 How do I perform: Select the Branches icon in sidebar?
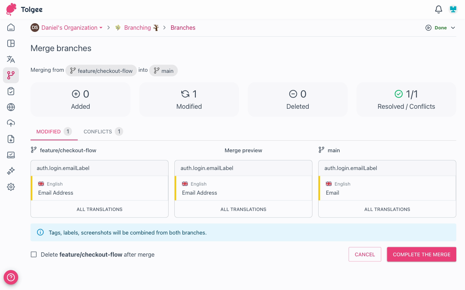[x=11, y=75]
